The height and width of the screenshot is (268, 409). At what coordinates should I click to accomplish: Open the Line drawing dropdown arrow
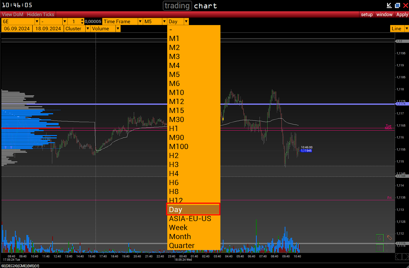[406, 29]
